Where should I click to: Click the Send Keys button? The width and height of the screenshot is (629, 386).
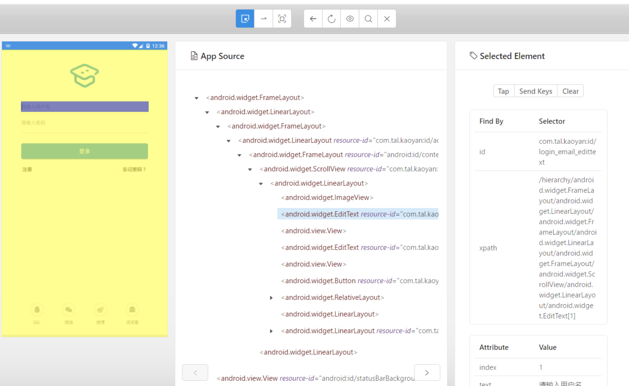pyautogui.click(x=536, y=91)
